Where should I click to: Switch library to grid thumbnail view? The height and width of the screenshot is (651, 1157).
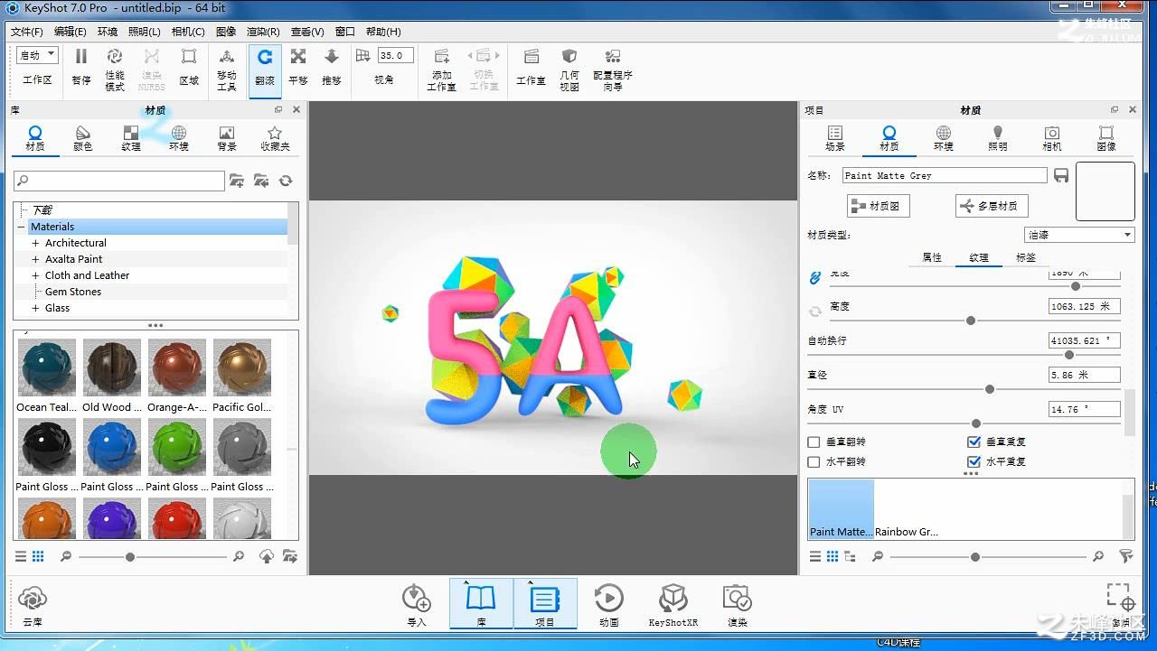pos(38,556)
